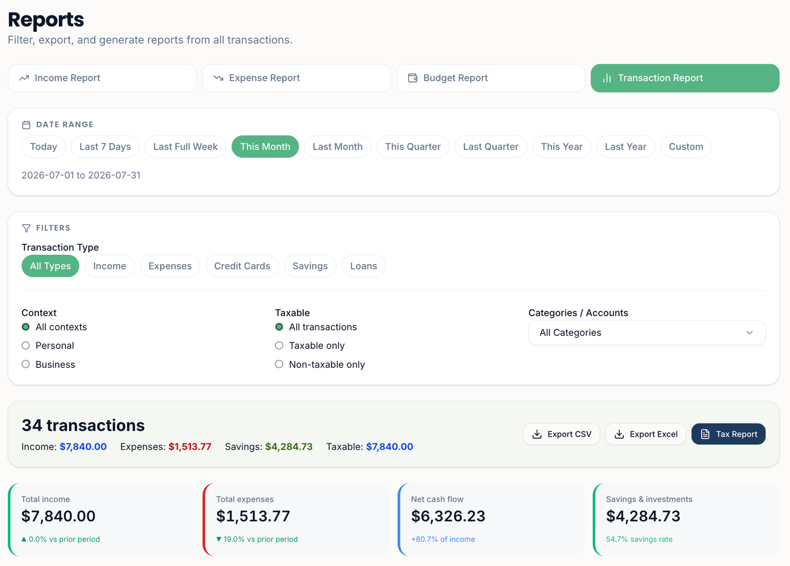Viewport: 790px width, 566px height.
Task: Click the Savings $4,284.73 summary value
Action: click(289, 447)
